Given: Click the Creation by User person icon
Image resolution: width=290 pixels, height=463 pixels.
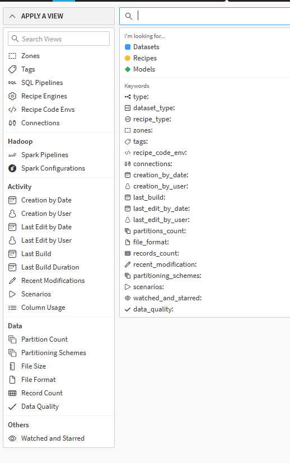Looking at the screenshot, I should (12, 214).
